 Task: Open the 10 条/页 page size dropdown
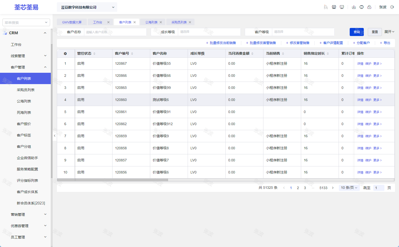tap(349, 188)
